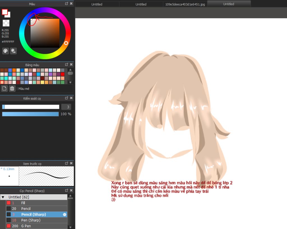Switch to the 109e5deeca403d1e6451.jpg tab
287x229 pixels.
coord(185,4)
